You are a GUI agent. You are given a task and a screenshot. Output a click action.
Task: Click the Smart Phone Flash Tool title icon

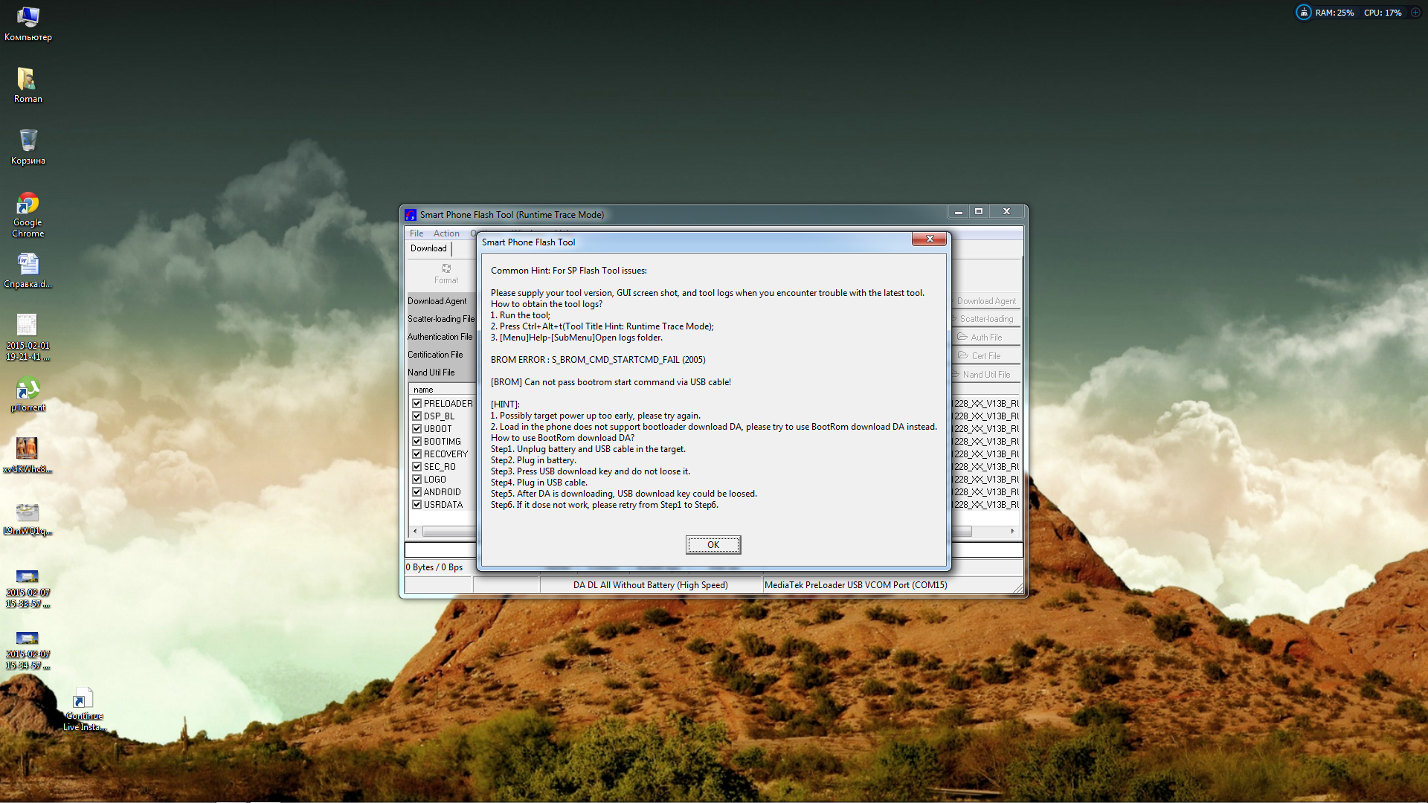411,215
